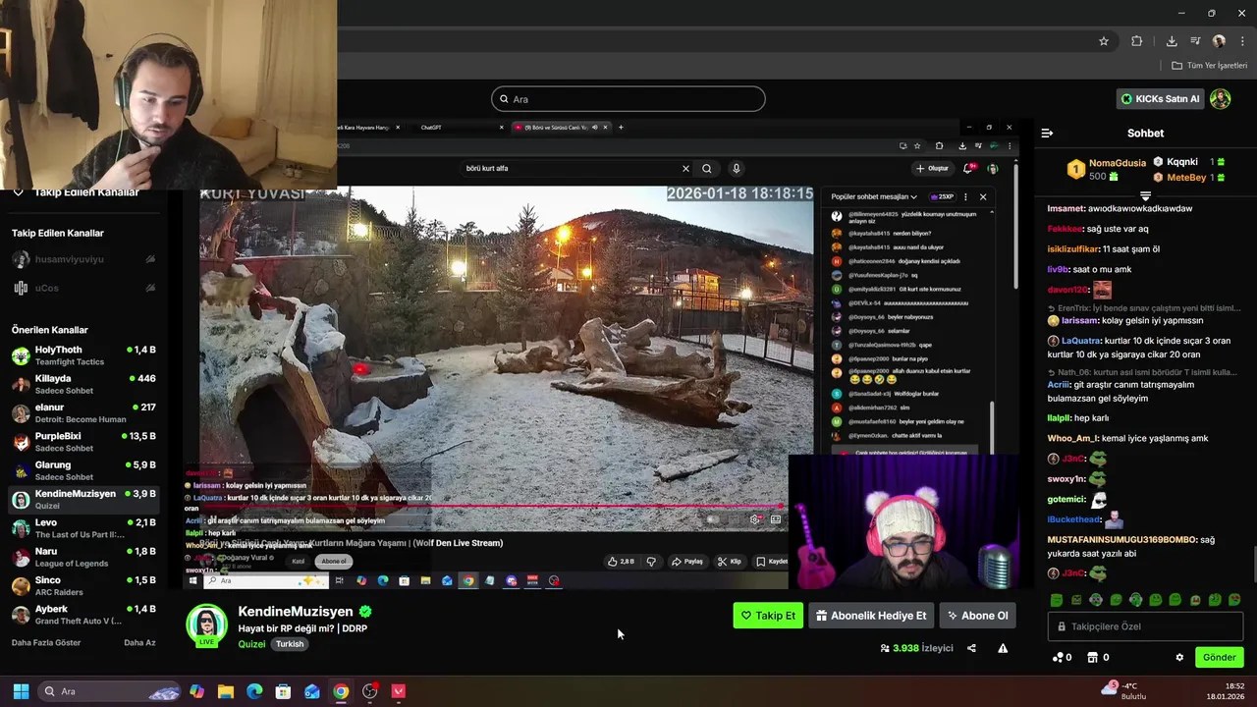Open browser downloads icon

click(x=1172, y=41)
